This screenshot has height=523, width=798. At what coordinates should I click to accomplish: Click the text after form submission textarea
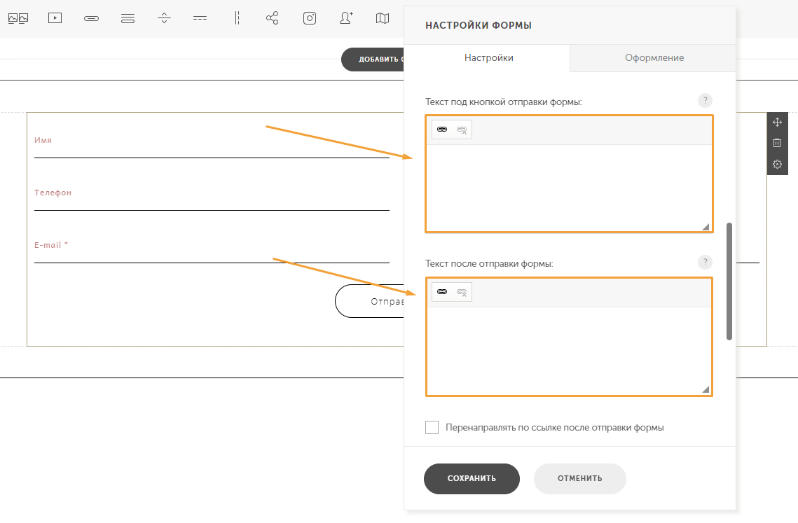(x=568, y=350)
